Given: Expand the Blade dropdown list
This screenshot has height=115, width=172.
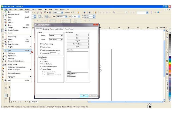Looking at the screenshot, I should (x=61, y=39).
